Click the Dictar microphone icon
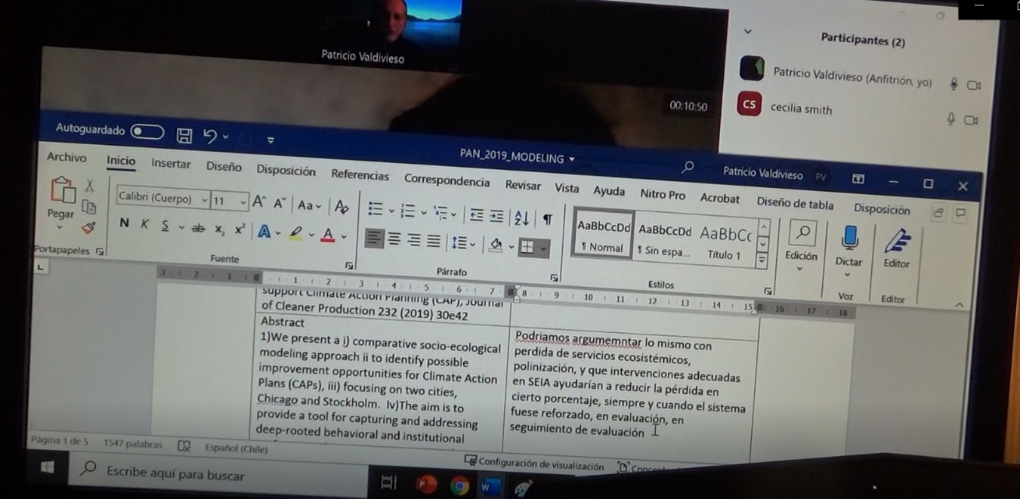This screenshot has height=499, width=1020. (x=849, y=239)
